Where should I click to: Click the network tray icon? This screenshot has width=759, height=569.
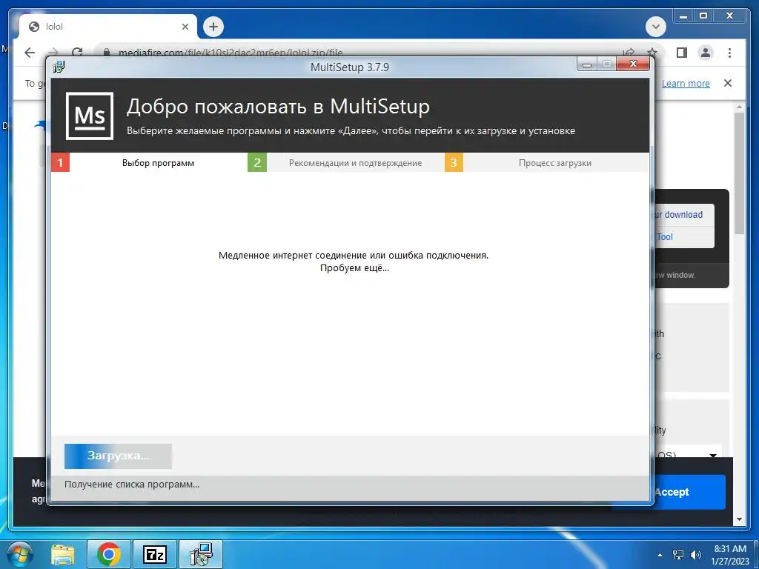[x=678, y=555]
